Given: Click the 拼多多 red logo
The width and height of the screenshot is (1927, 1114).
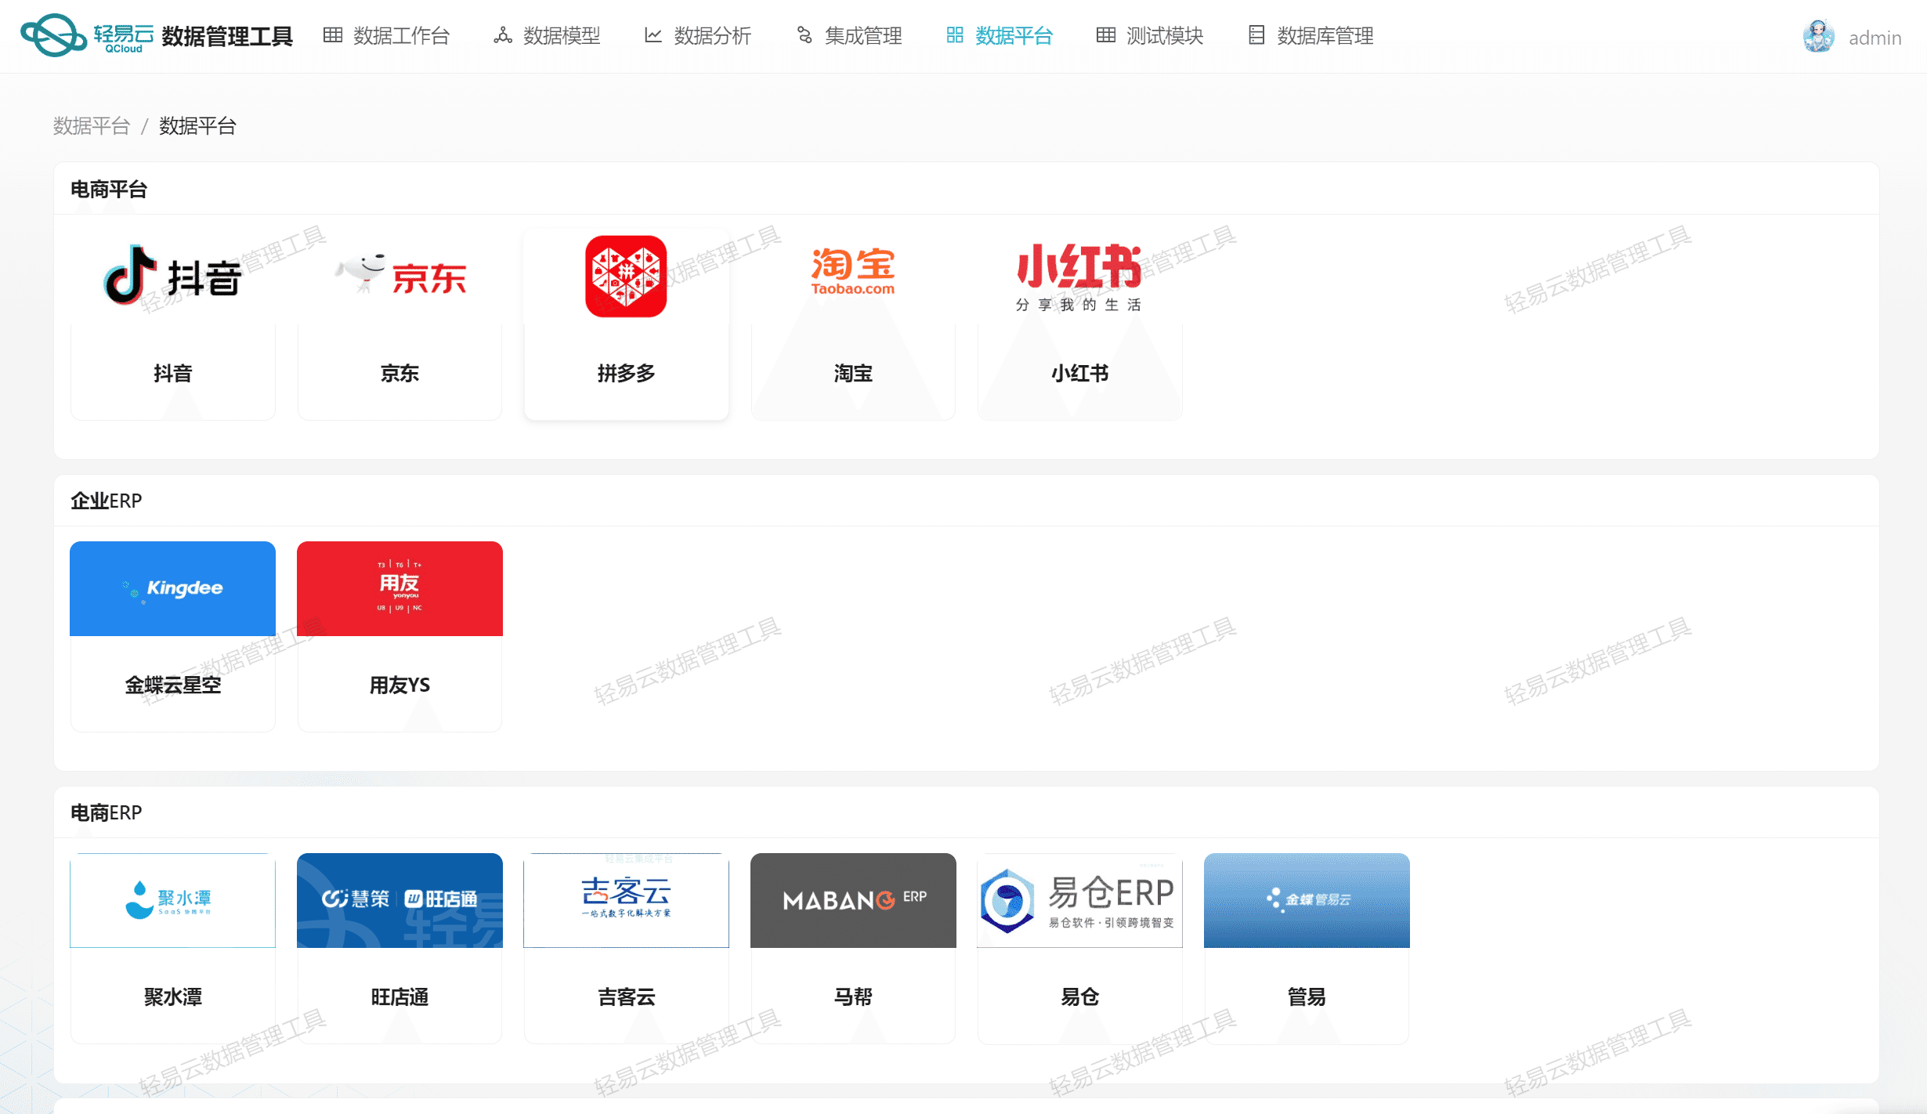Looking at the screenshot, I should coord(626,277).
